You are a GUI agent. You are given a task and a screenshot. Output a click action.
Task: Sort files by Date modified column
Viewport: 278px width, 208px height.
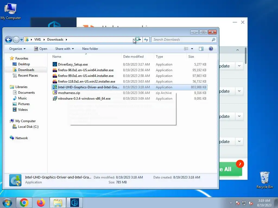[x=138, y=57]
